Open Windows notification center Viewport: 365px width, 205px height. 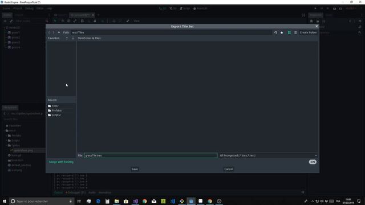pyautogui.click(x=359, y=201)
